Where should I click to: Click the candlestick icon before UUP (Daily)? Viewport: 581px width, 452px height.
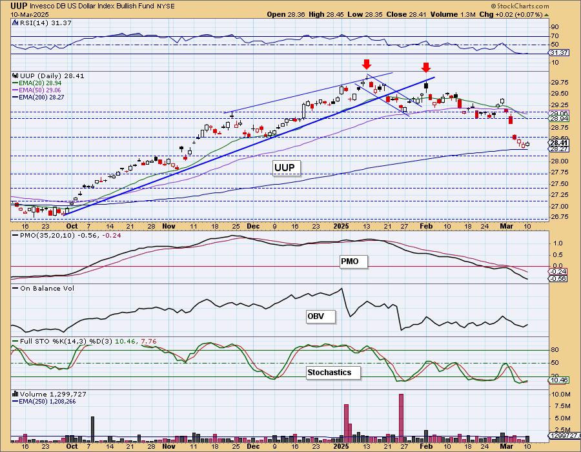(15, 76)
